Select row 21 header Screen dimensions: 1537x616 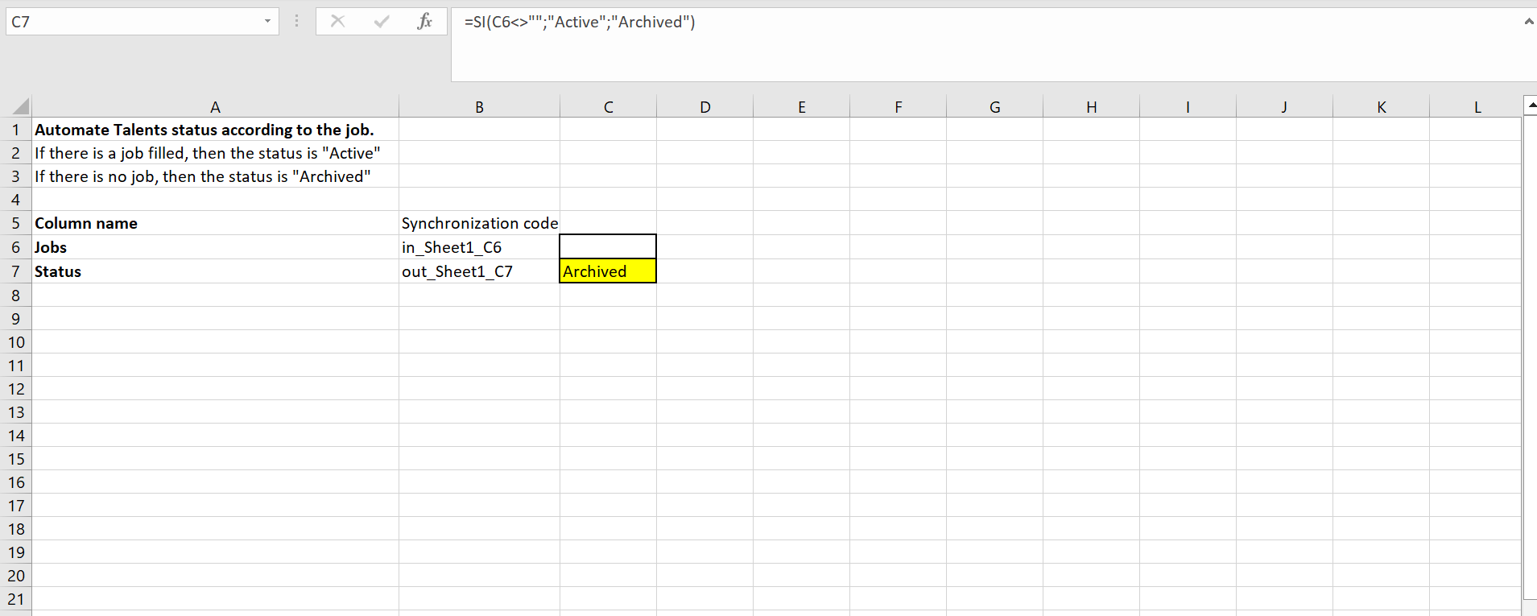tap(15, 599)
